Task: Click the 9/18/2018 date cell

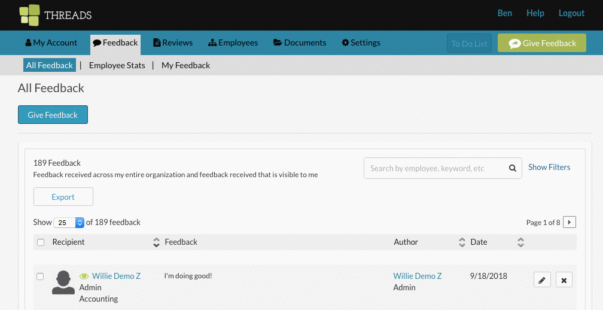Action: pyautogui.click(x=488, y=276)
